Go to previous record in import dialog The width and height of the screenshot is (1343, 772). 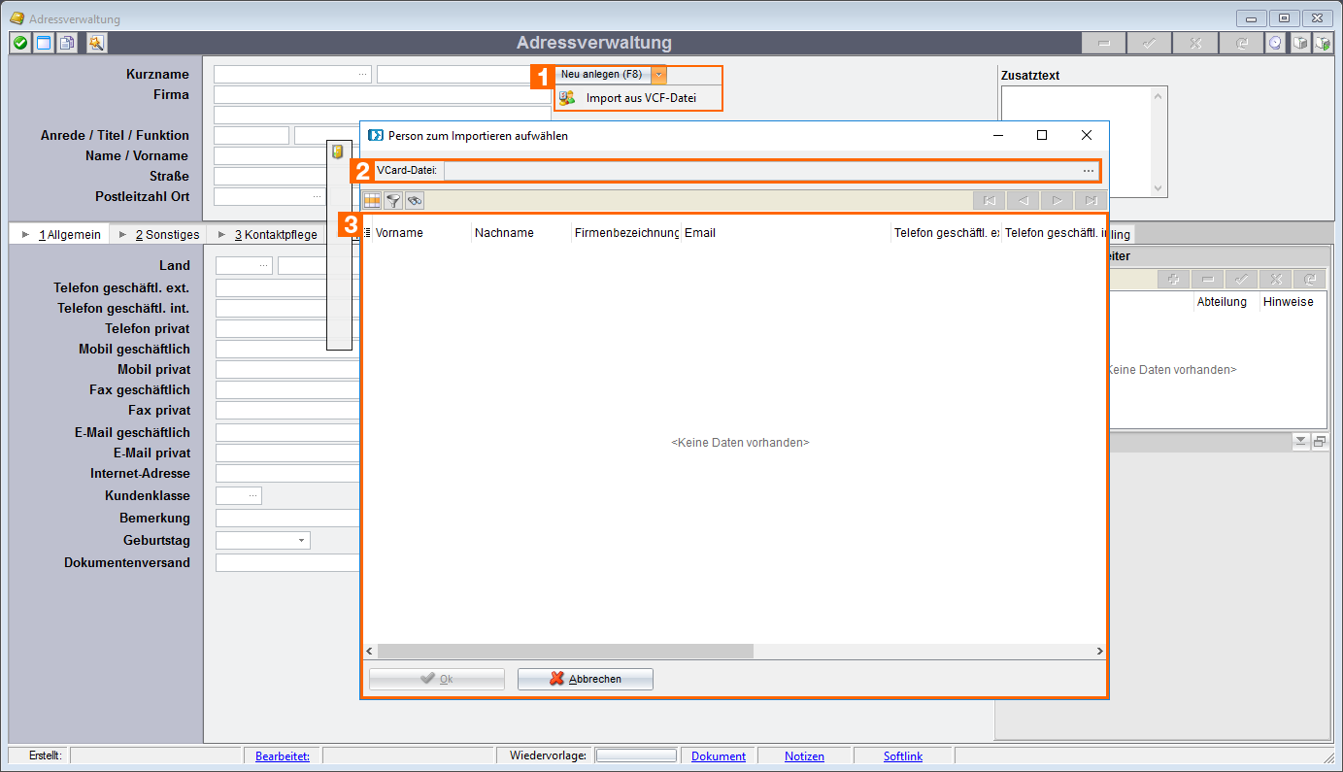pos(1024,201)
